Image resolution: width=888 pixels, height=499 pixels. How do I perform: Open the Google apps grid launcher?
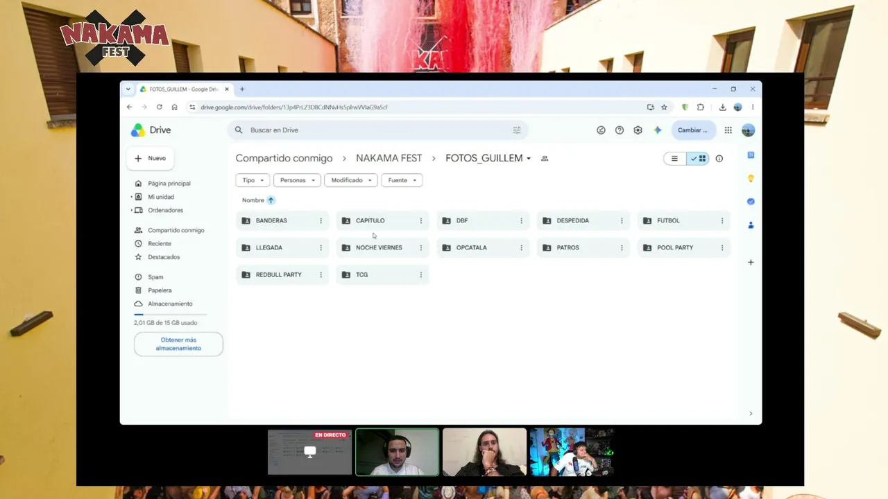tap(728, 130)
